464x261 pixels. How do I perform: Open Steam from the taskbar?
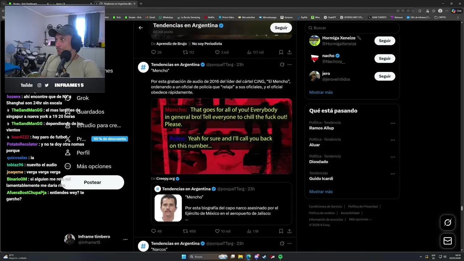click(x=264, y=257)
